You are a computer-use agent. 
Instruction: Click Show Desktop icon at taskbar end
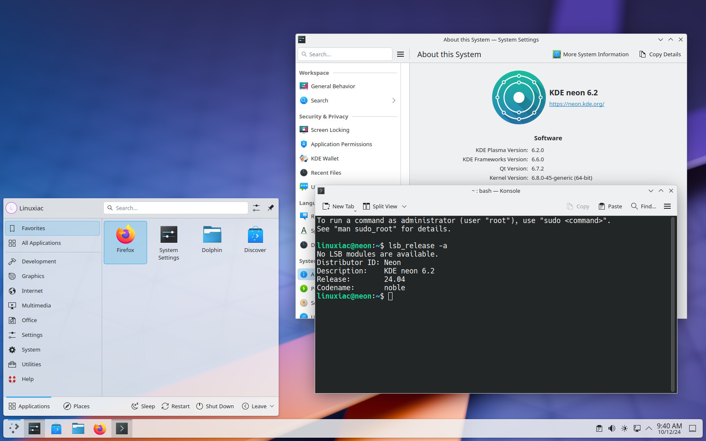(x=693, y=428)
